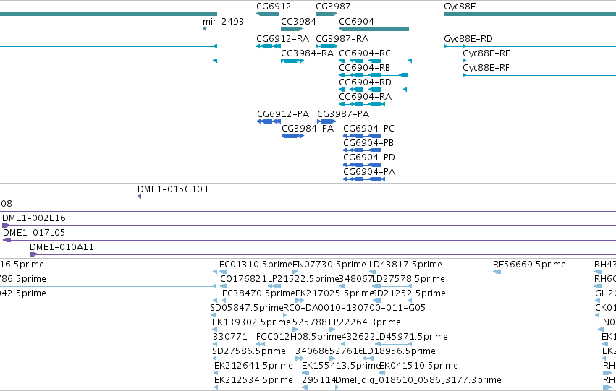This screenshot has height=391, width=616.
Task: Click the EN07730.5prime label
Action: click(329, 265)
